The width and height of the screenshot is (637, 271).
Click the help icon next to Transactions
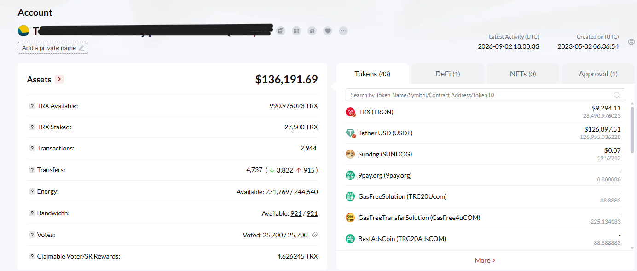tap(32, 148)
